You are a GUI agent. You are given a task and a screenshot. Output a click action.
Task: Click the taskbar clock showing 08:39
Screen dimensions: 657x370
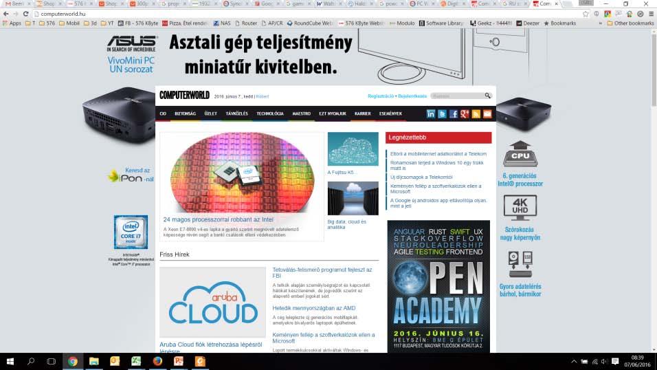637,361
